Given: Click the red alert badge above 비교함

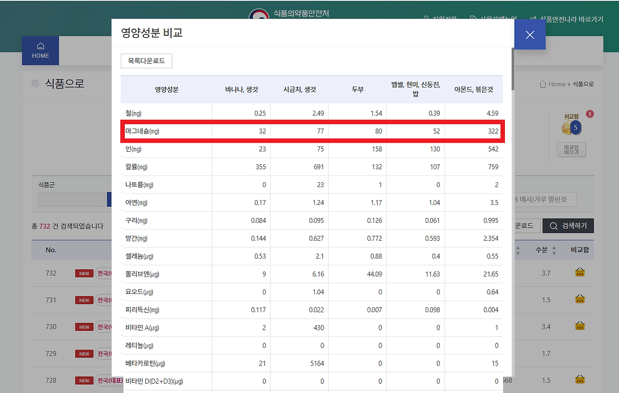Looking at the screenshot, I should (590, 115).
